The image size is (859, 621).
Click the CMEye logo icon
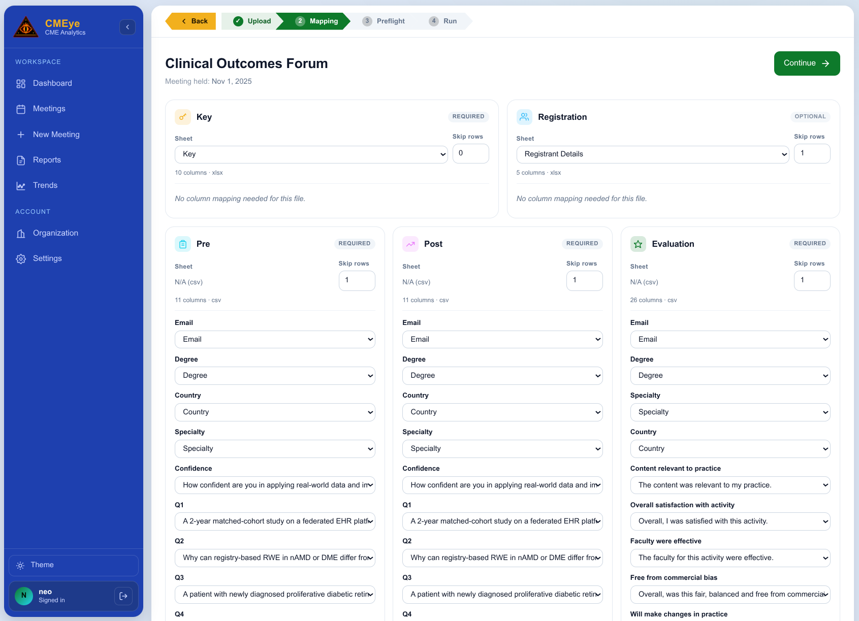pyautogui.click(x=25, y=27)
